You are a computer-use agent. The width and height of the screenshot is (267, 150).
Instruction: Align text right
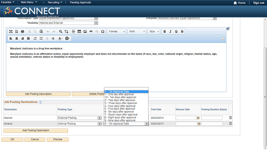(23, 38)
